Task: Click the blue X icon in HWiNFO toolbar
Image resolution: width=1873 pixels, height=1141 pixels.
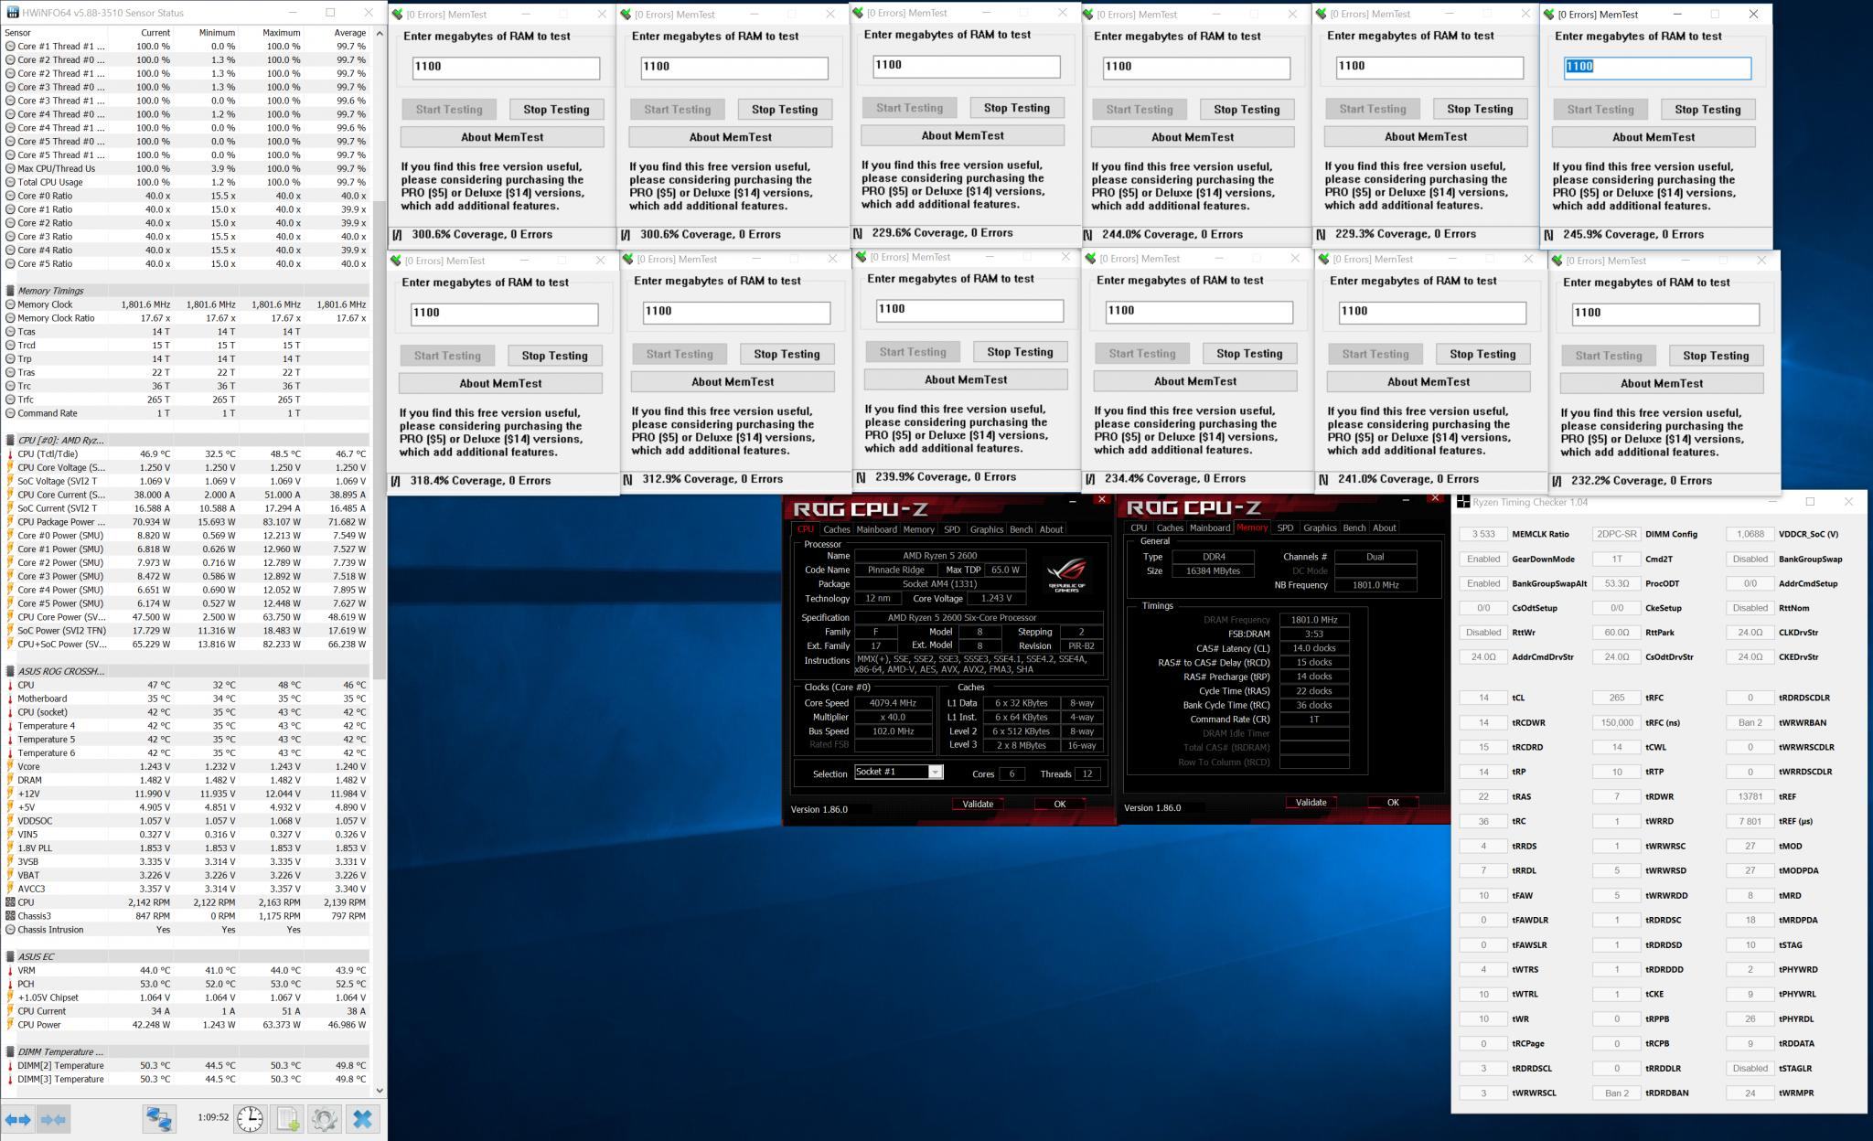Action: click(x=362, y=1119)
